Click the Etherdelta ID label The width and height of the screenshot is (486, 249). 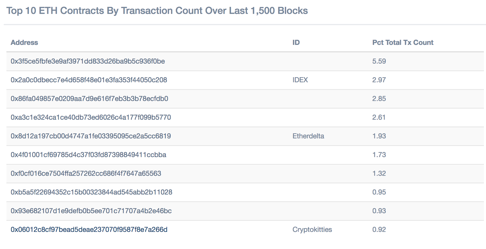tap(308, 136)
